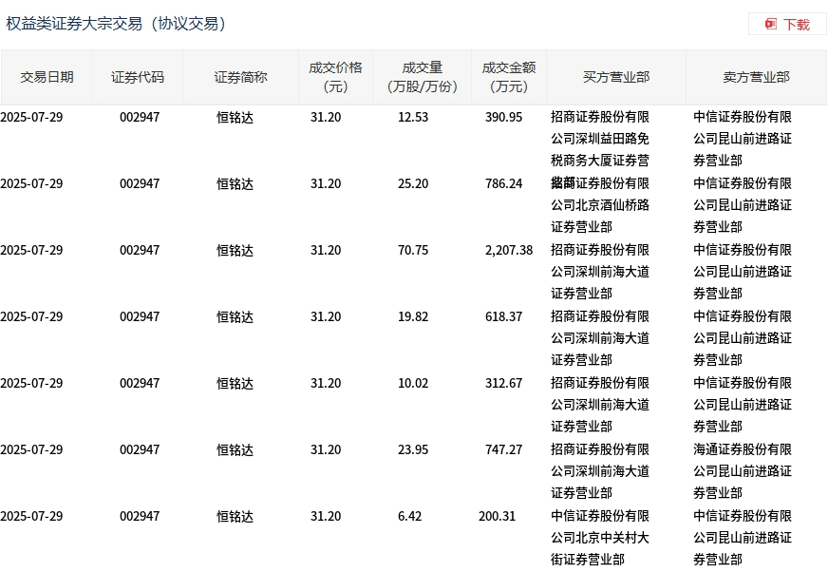Click price 31.20 in the 390.95 row
828x572 pixels.
(x=326, y=117)
